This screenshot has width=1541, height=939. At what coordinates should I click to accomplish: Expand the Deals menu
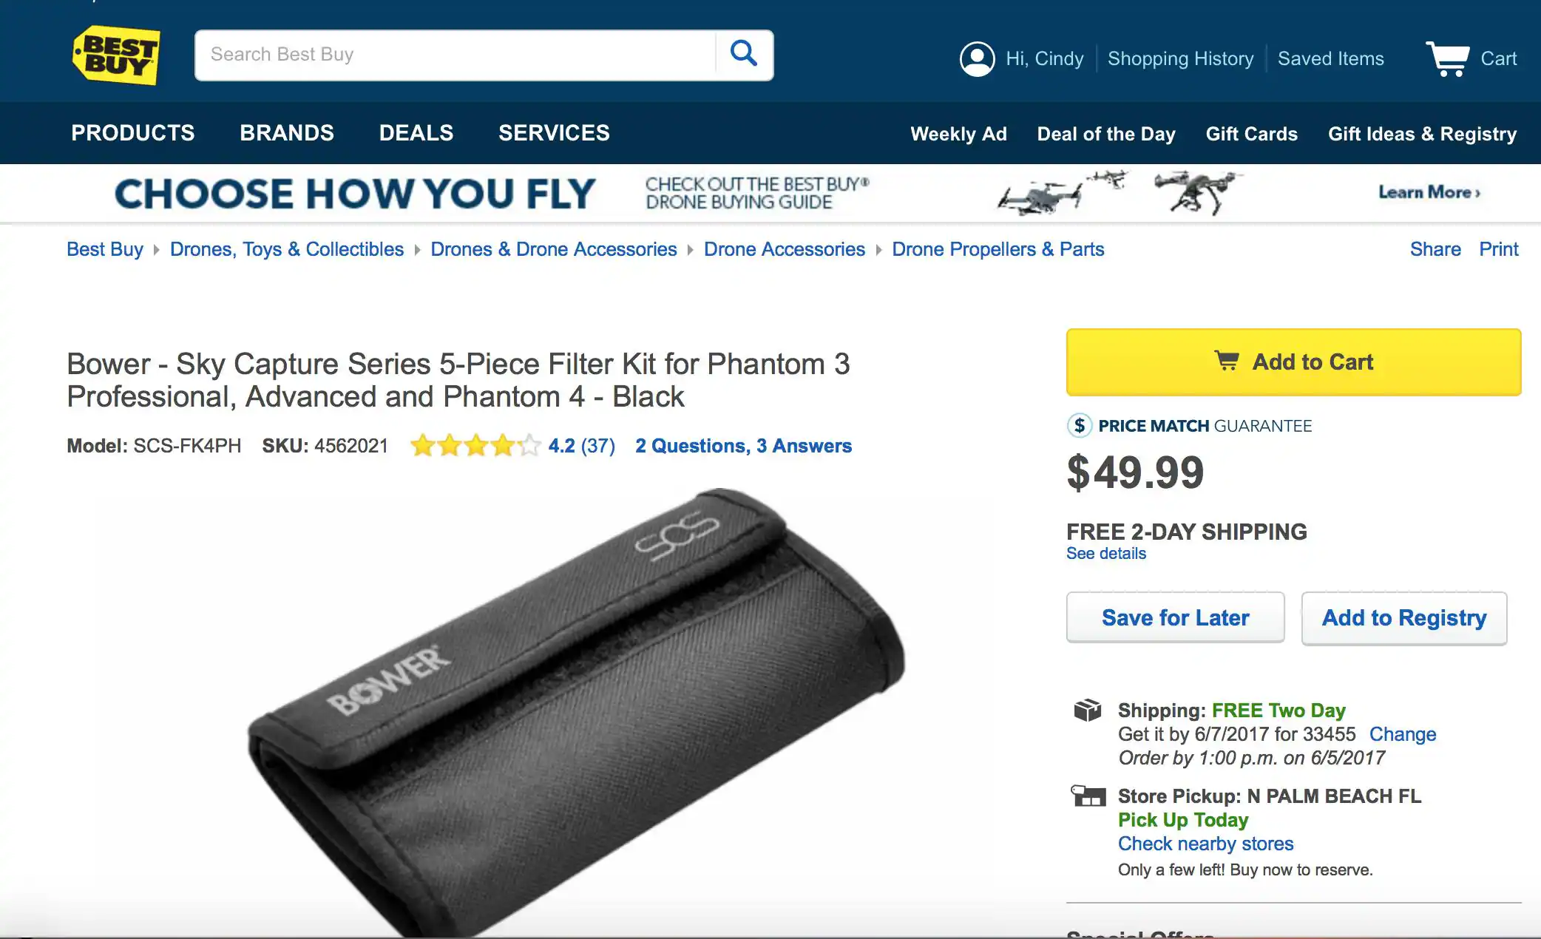(416, 133)
